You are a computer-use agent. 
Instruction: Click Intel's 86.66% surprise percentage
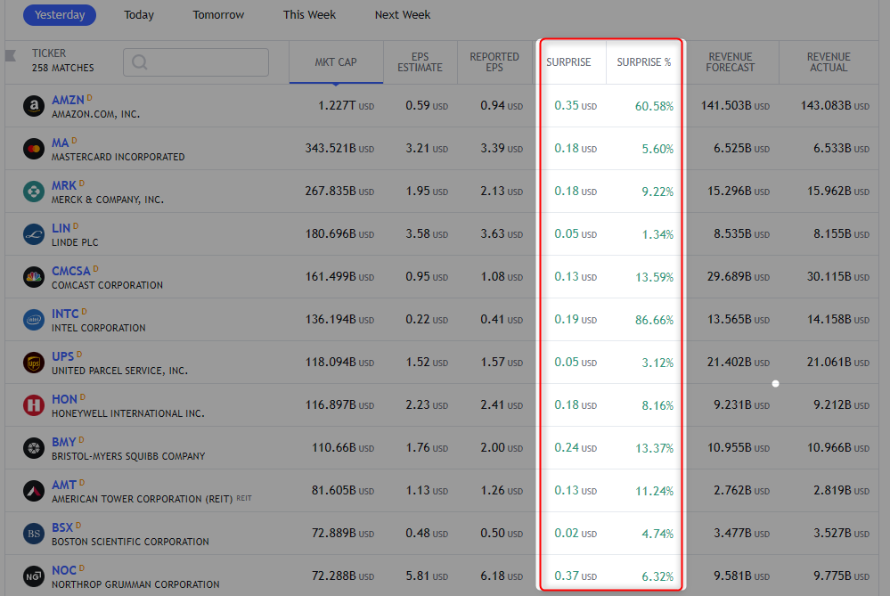654,320
